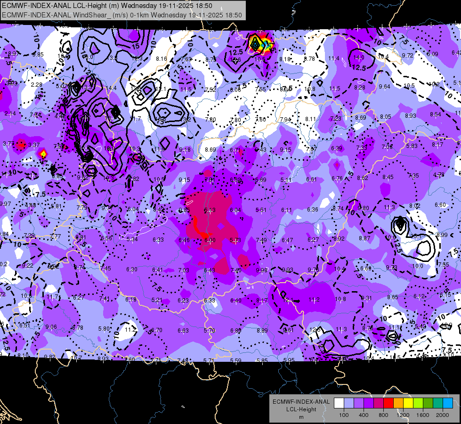Click the legend label 100
The width and height of the screenshot is (461, 424).
coord(344,415)
